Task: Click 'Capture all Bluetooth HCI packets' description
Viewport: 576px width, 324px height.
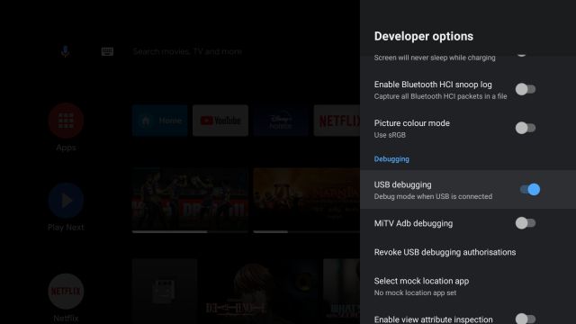Action: coord(440,96)
